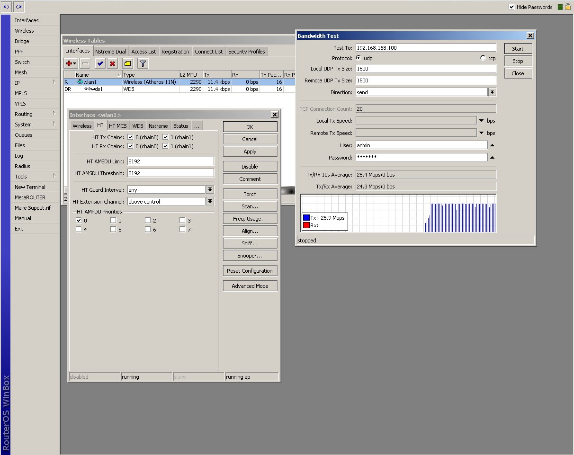
Task: Click the red X Disable icon
Action: point(112,63)
